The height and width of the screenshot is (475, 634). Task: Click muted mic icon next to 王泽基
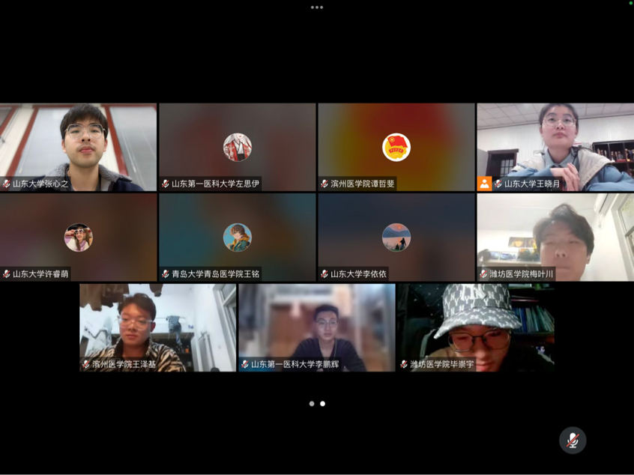pos(85,364)
